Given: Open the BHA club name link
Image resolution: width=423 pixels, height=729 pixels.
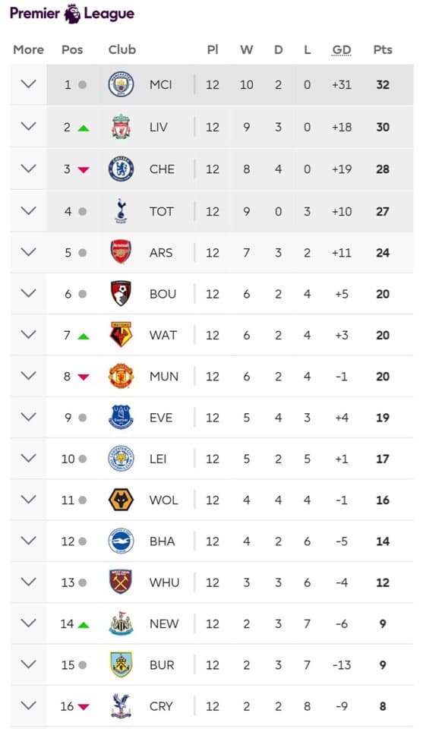Looking at the screenshot, I should pos(163,541).
